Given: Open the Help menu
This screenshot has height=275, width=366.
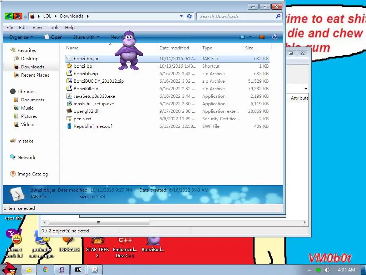Looking at the screenshot, I should point(70,27).
